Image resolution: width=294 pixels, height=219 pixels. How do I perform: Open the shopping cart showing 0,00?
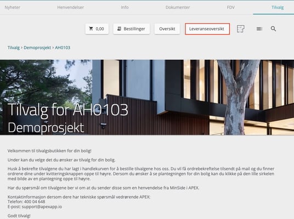tap(97, 29)
